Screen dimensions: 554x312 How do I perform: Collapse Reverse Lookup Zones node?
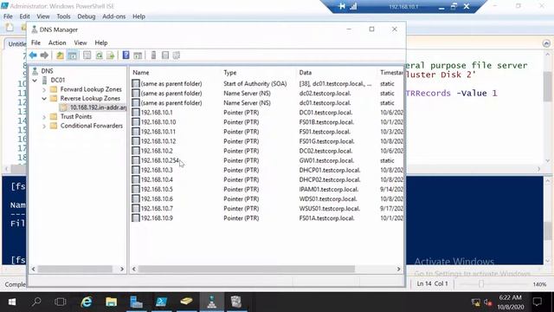pos(44,99)
